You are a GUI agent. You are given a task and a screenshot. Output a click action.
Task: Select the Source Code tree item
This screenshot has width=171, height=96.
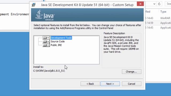point(58,42)
